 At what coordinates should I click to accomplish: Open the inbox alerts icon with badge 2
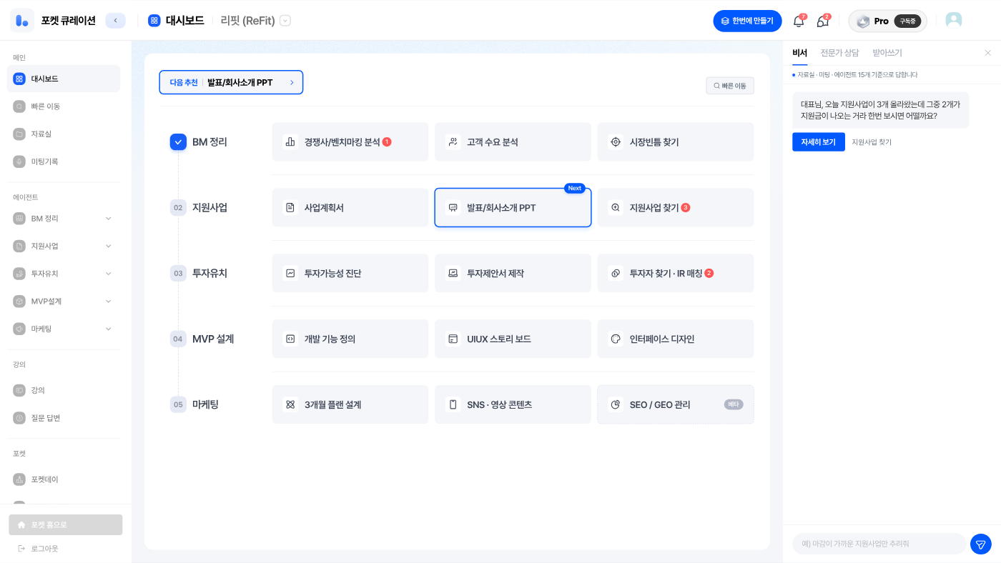pos(823,21)
